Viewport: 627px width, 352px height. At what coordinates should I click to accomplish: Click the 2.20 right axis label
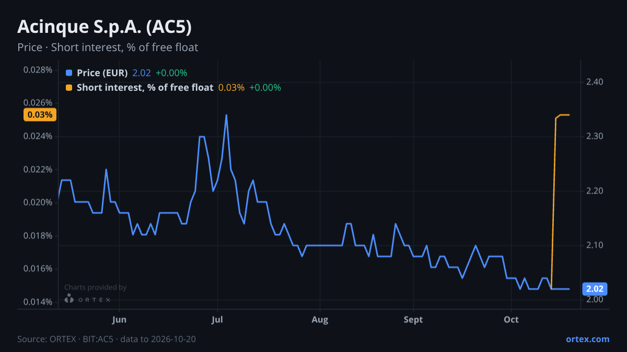pyautogui.click(x=595, y=191)
